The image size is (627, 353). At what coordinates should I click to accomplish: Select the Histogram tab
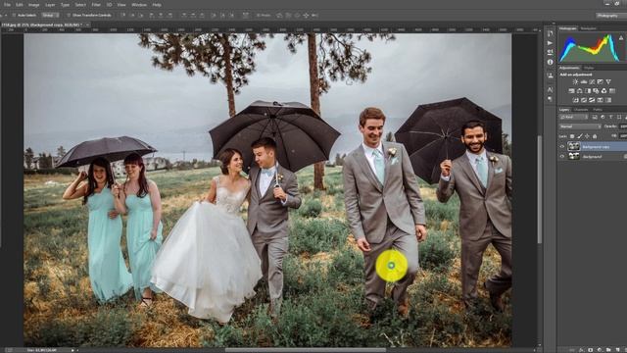point(568,28)
